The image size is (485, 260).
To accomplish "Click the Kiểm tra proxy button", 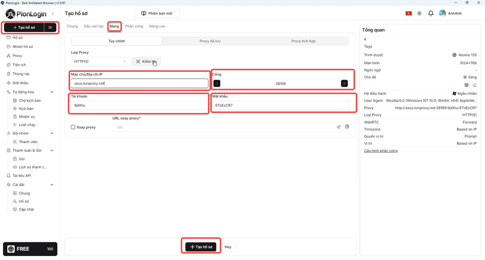I will pyautogui.click(x=146, y=62).
